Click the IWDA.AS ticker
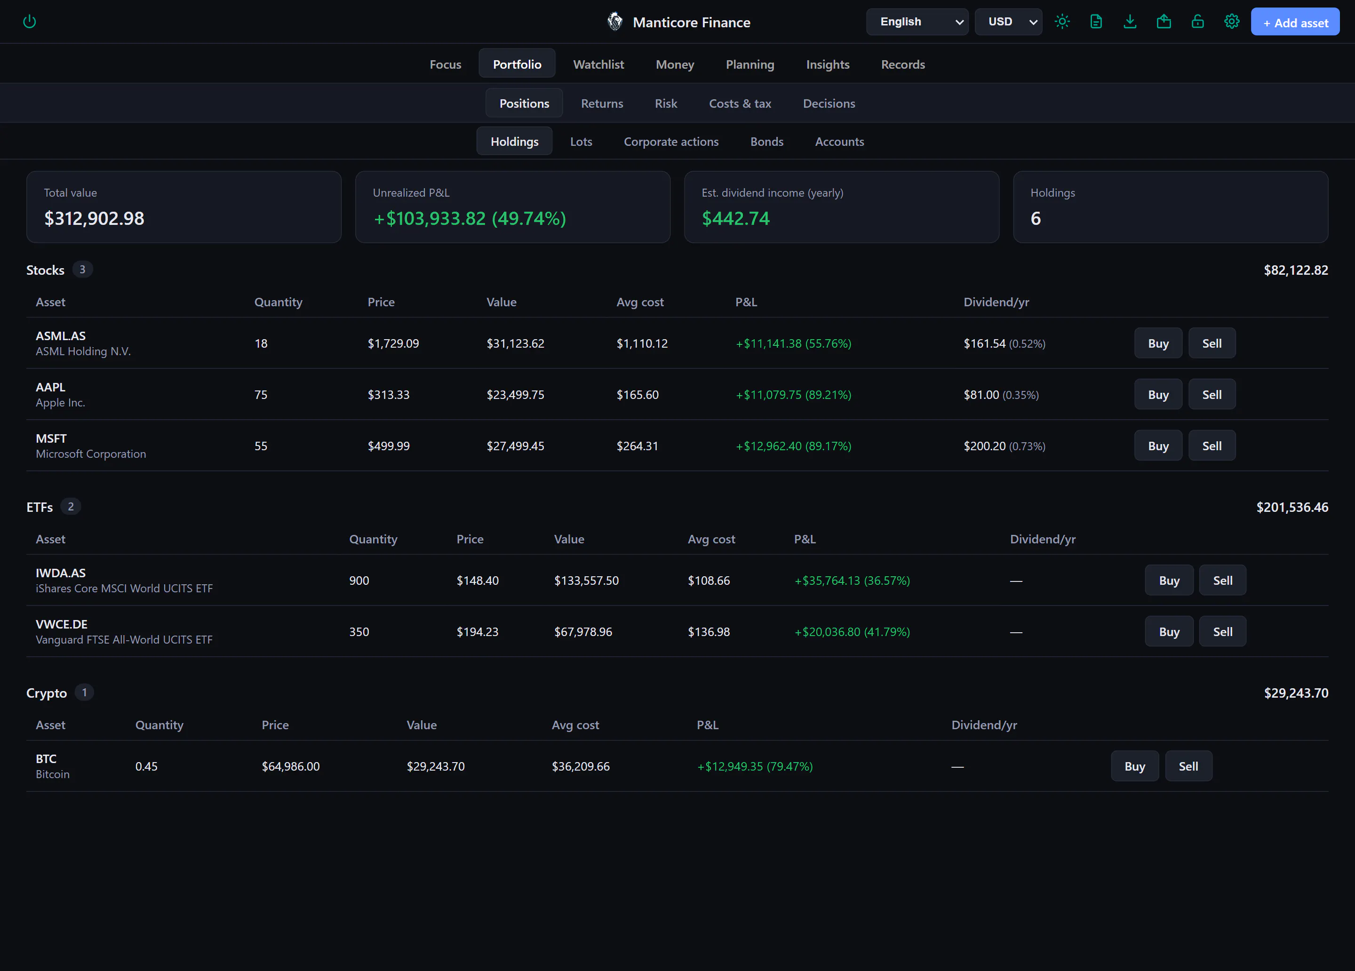1355x971 pixels. pyautogui.click(x=60, y=573)
